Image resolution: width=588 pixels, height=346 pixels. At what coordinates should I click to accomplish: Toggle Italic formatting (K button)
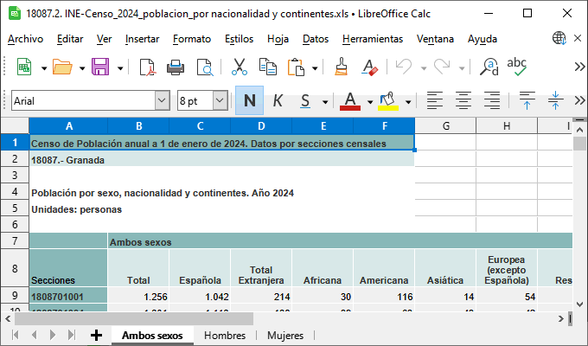[x=278, y=100]
